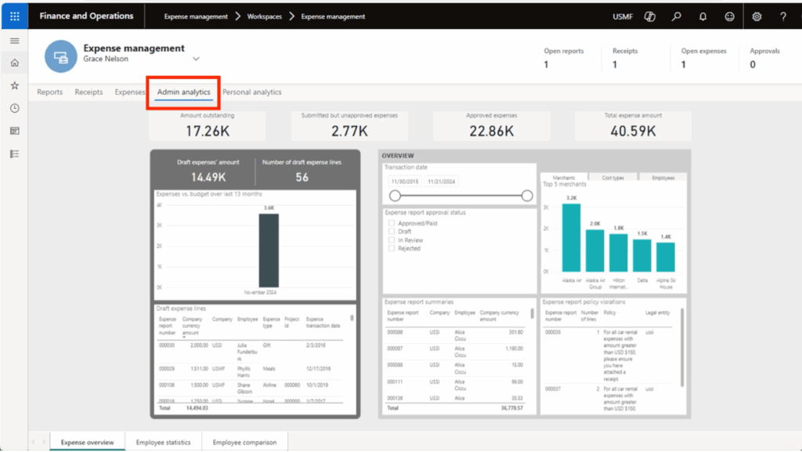Click the transaction date slider end handle

pyautogui.click(x=527, y=196)
